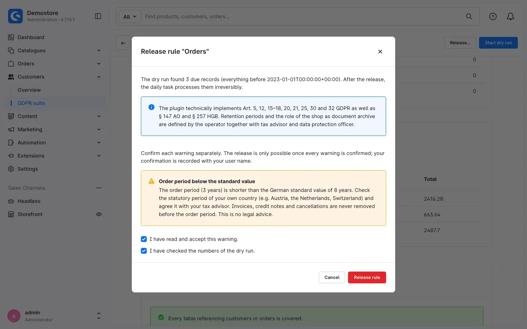527x329 pixels.
Task: Click the Marketing megaphone icon
Action: 11,129
